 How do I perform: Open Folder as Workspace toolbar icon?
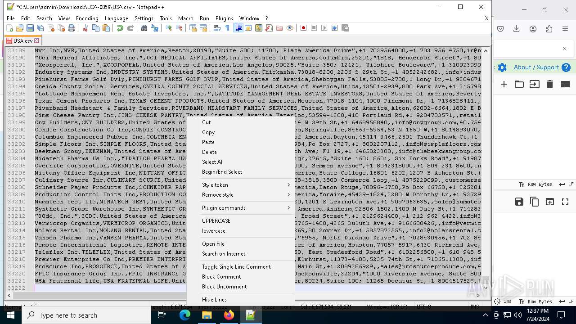[279, 28]
